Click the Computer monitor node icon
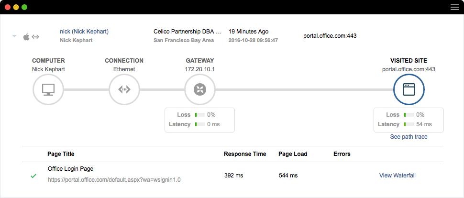464x198 pixels. 48,89
